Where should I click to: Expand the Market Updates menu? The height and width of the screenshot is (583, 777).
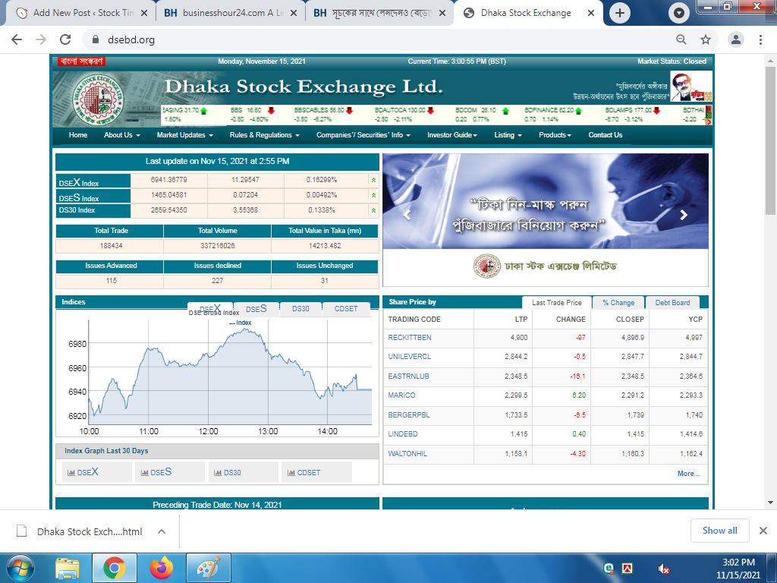point(185,135)
